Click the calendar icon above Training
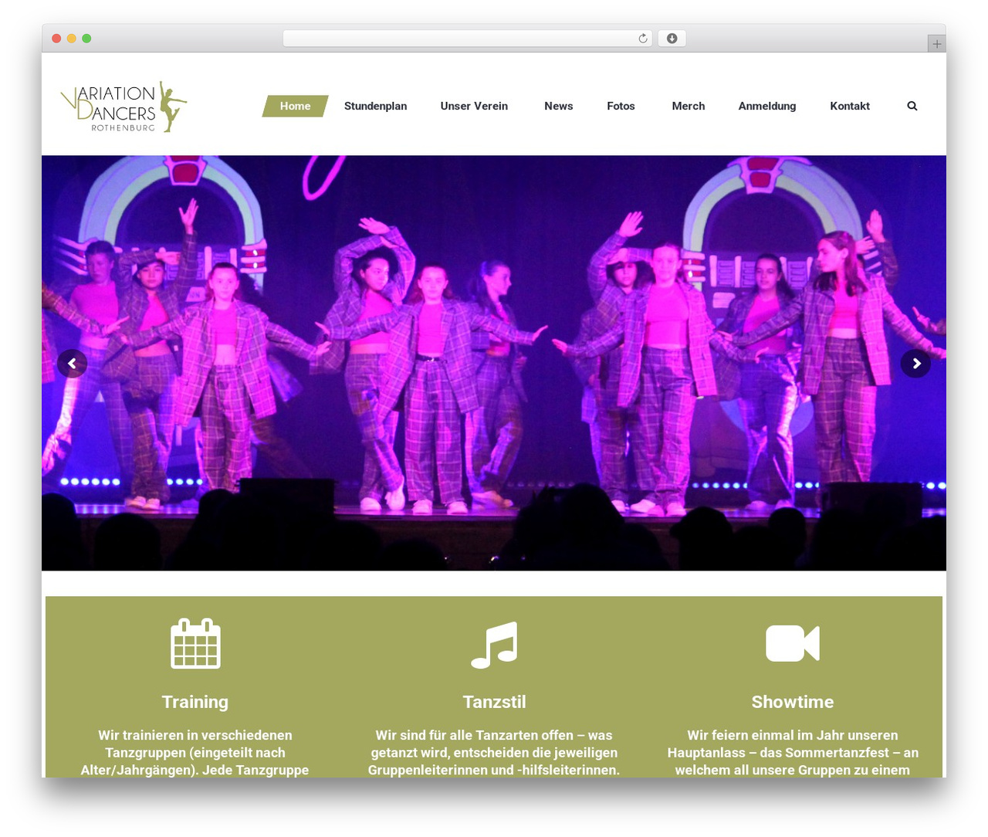This screenshot has width=988, height=837. (195, 643)
